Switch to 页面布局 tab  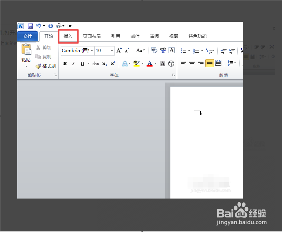[92, 36]
